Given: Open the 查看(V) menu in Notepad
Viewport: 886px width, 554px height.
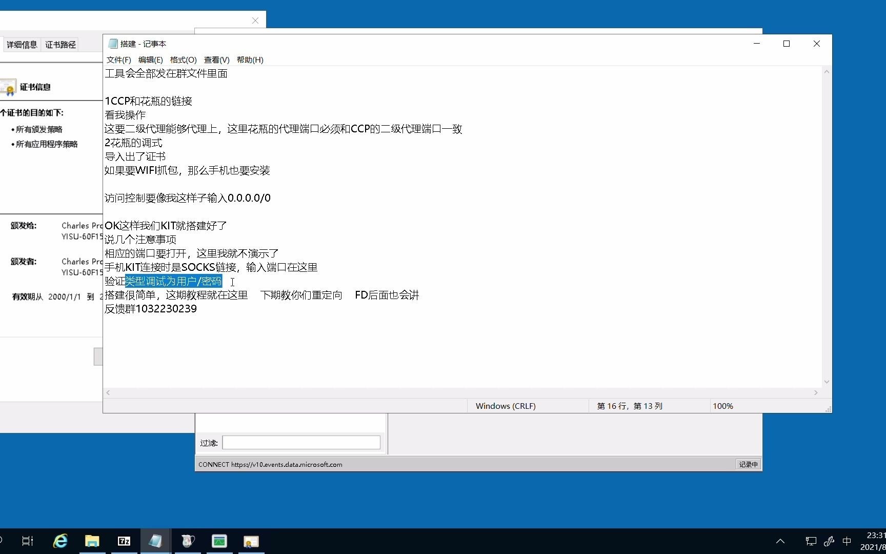Looking at the screenshot, I should (216, 60).
